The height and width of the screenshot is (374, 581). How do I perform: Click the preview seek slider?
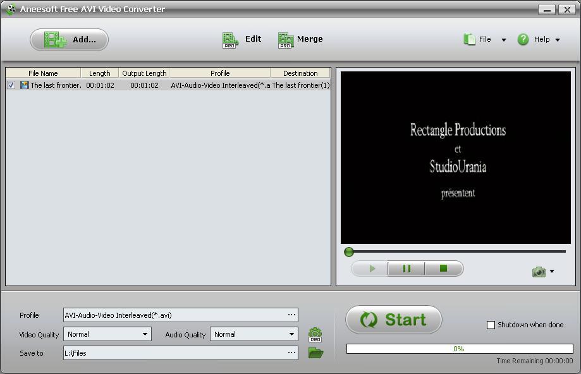click(348, 251)
